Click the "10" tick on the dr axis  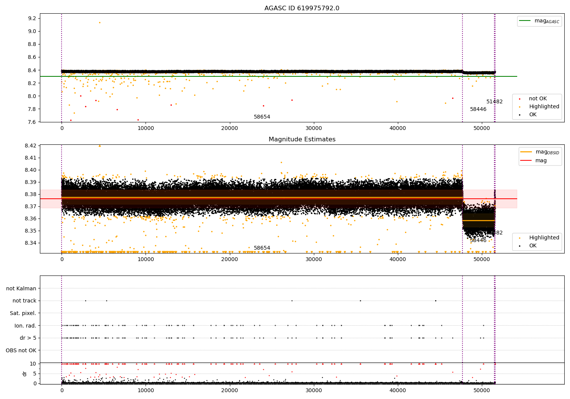(x=33, y=364)
